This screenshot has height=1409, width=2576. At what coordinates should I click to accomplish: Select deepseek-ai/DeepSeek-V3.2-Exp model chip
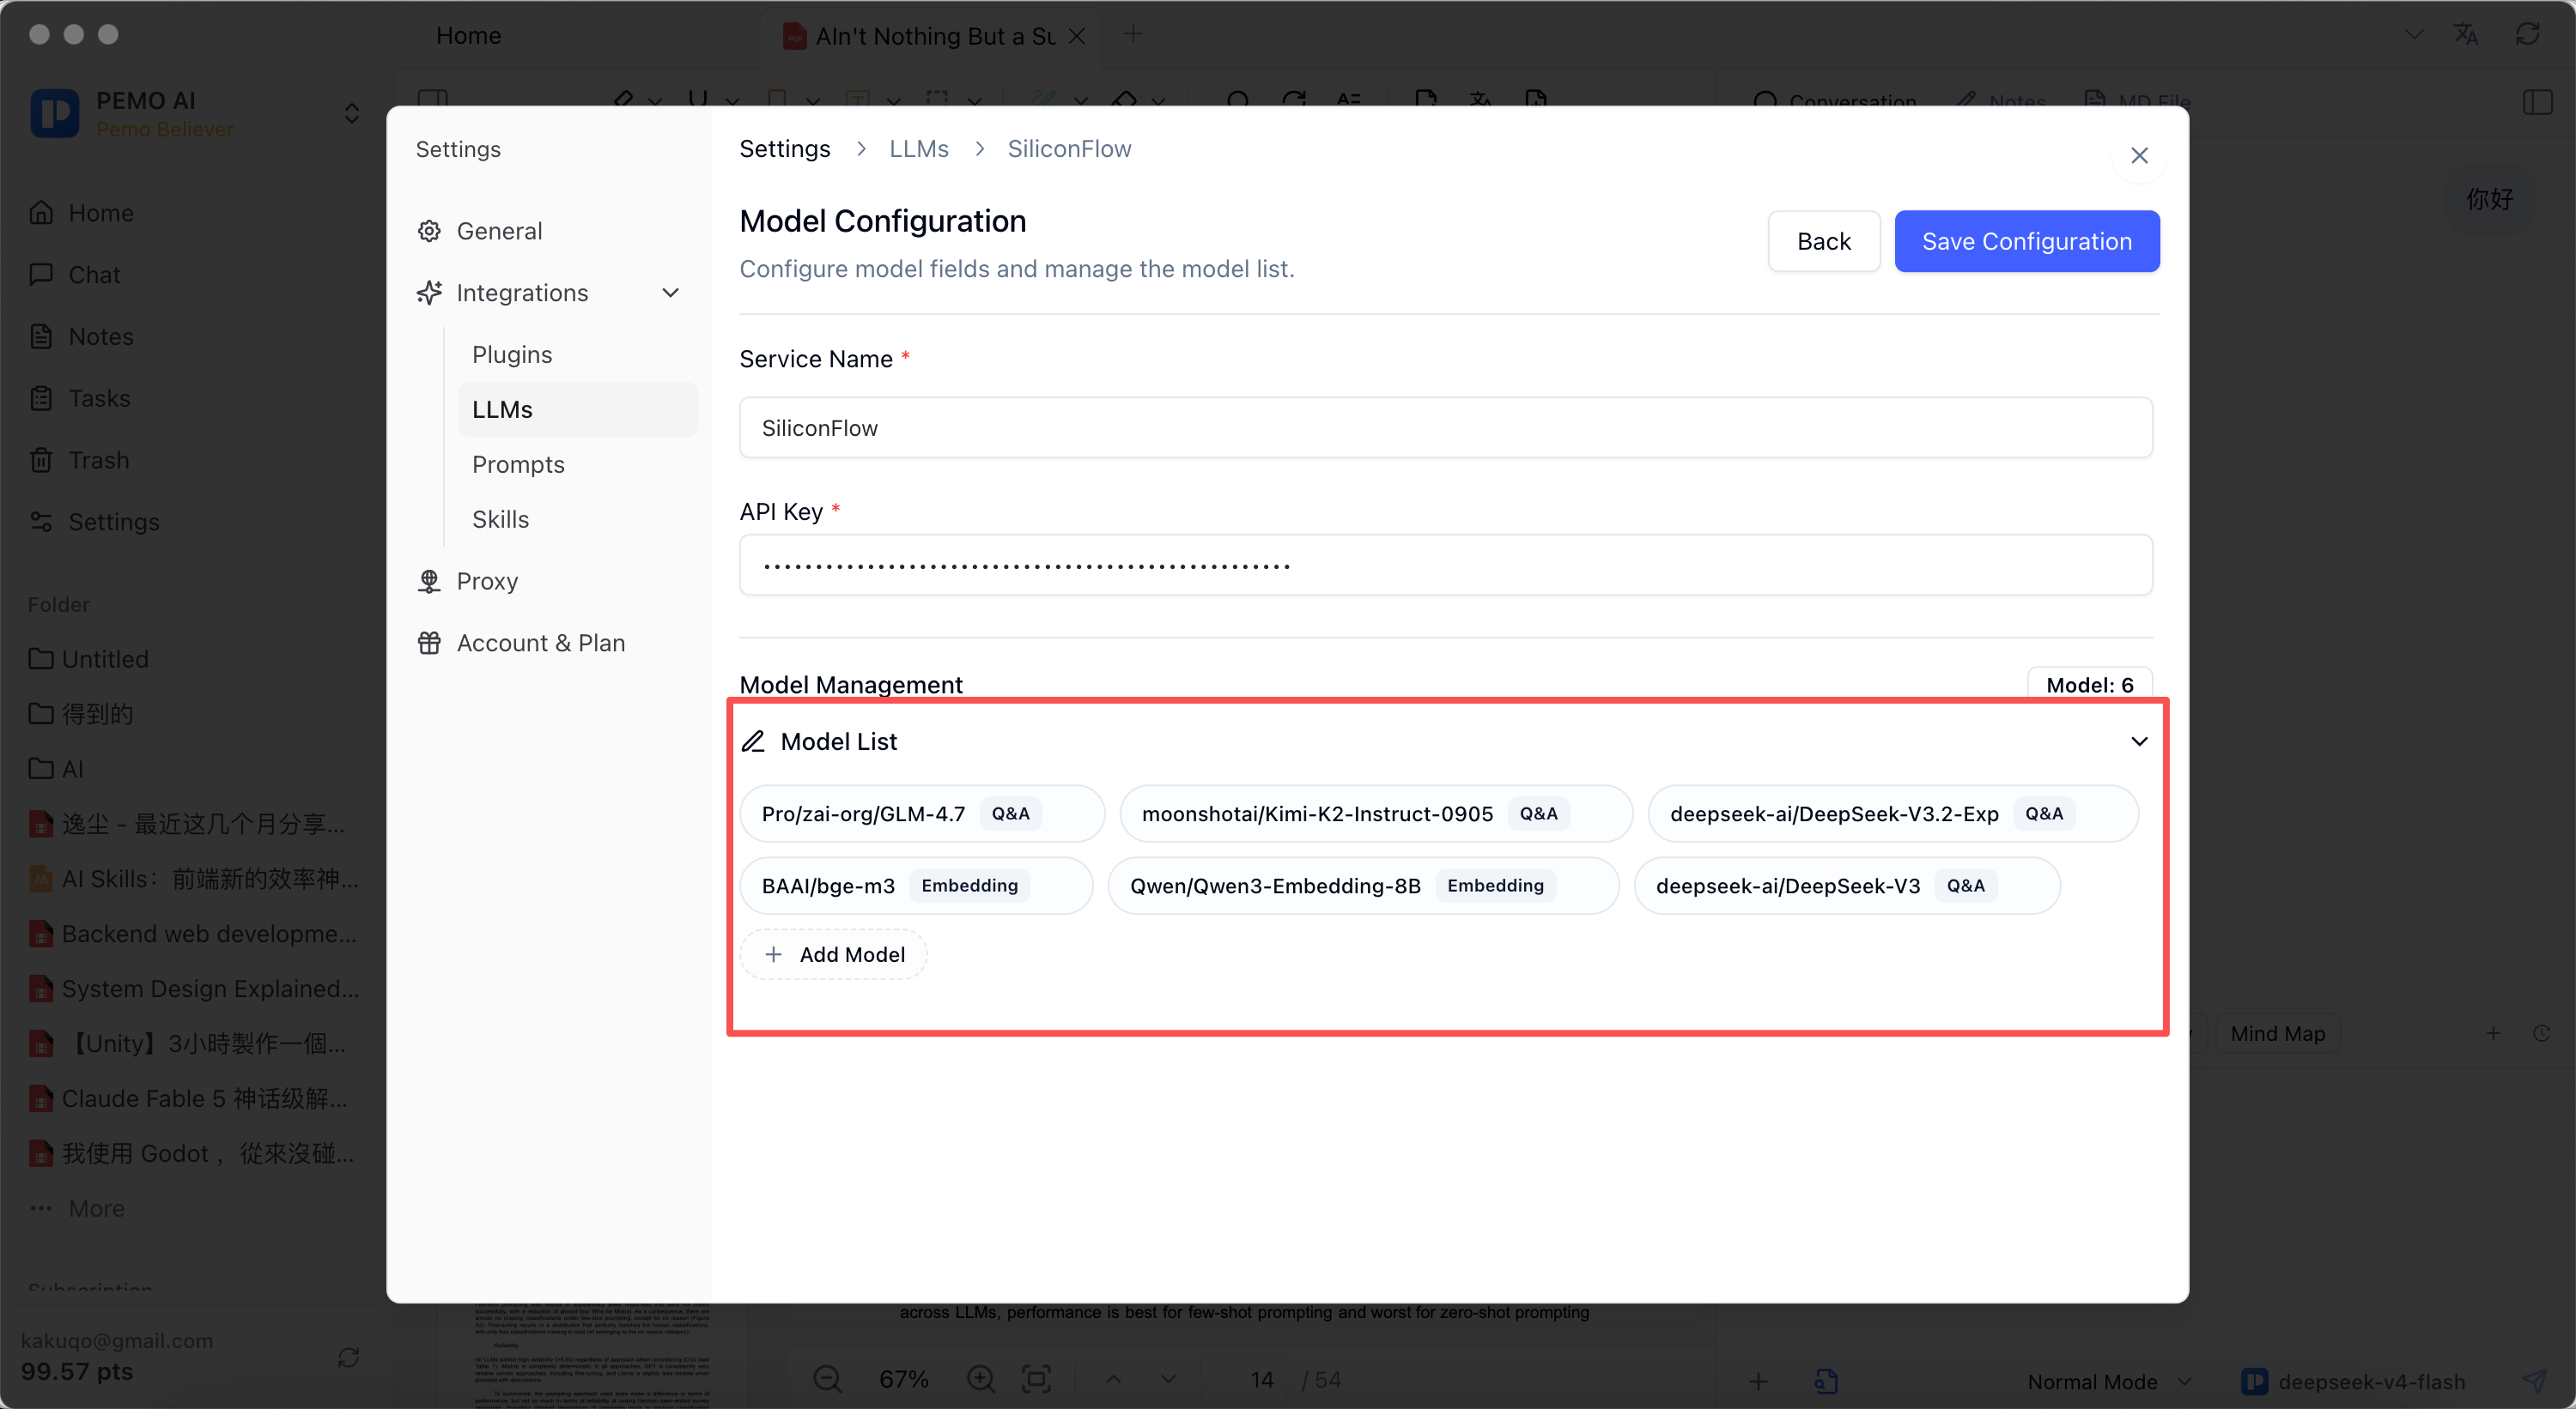1892,813
